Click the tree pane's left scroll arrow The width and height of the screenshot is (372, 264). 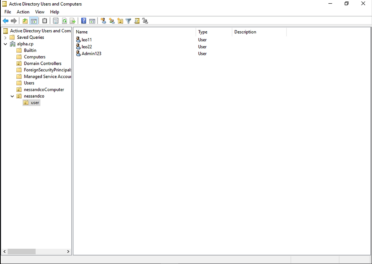(x=4, y=251)
